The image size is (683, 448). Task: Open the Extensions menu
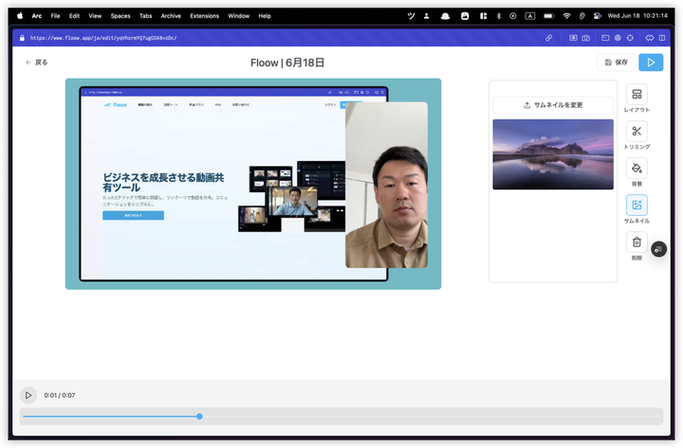(x=204, y=16)
